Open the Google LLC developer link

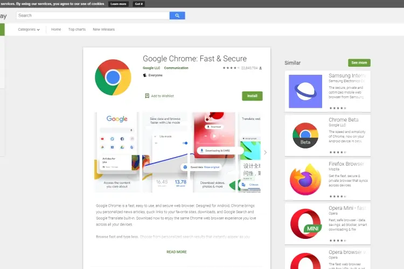pos(151,68)
